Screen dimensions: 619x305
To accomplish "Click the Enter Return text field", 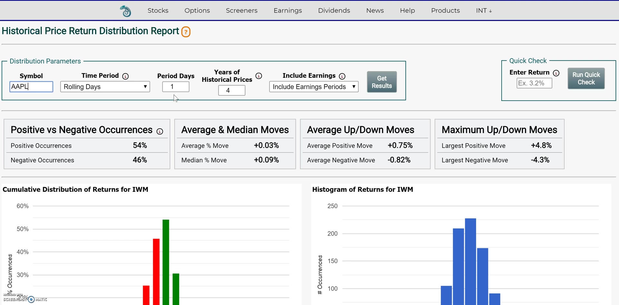I will click(534, 83).
